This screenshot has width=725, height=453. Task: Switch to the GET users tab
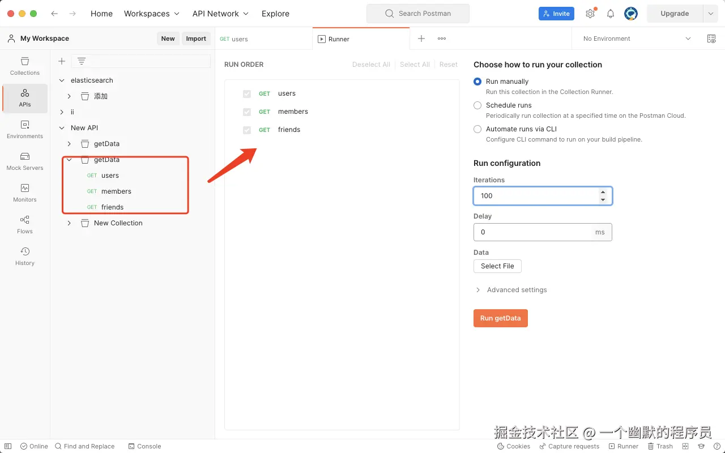[263, 39]
